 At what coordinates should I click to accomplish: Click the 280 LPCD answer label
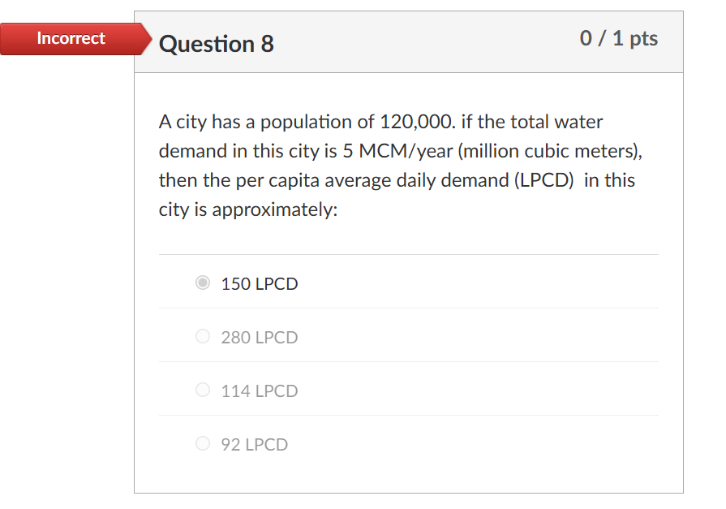click(259, 337)
